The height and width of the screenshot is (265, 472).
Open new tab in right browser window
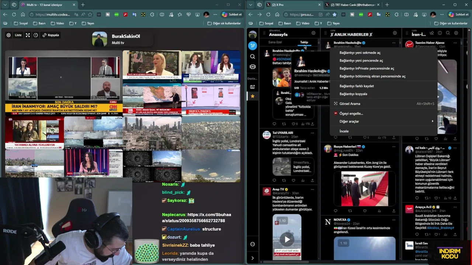[x=387, y=5]
